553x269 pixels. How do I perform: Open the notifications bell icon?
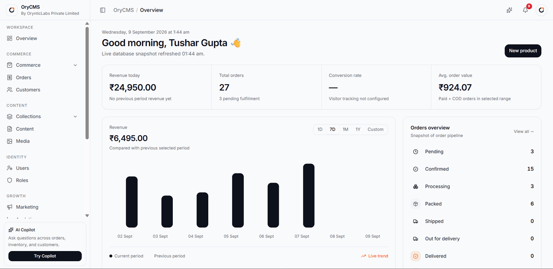click(x=525, y=10)
